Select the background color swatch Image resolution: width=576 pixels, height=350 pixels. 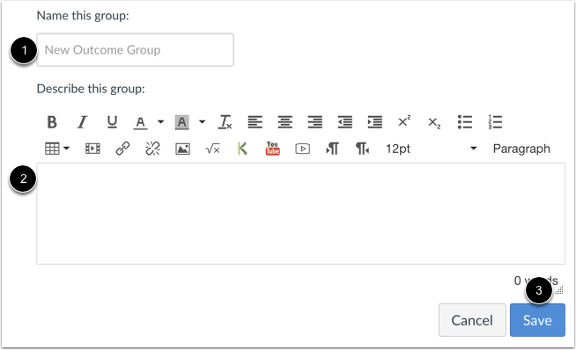[x=181, y=122]
